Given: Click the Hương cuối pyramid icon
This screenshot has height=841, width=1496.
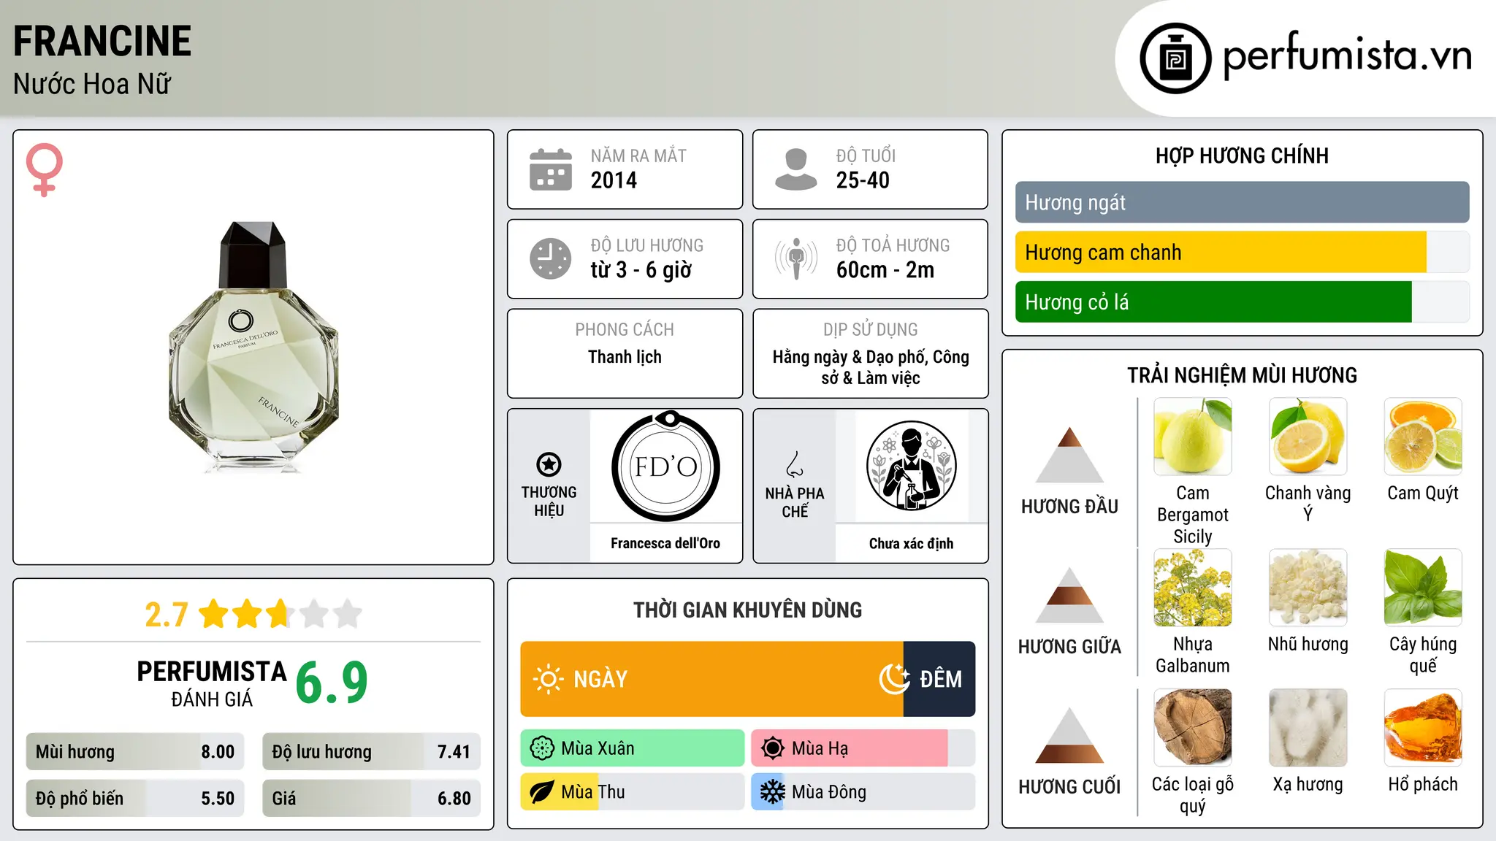Looking at the screenshot, I should pyautogui.click(x=1069, y=735).
